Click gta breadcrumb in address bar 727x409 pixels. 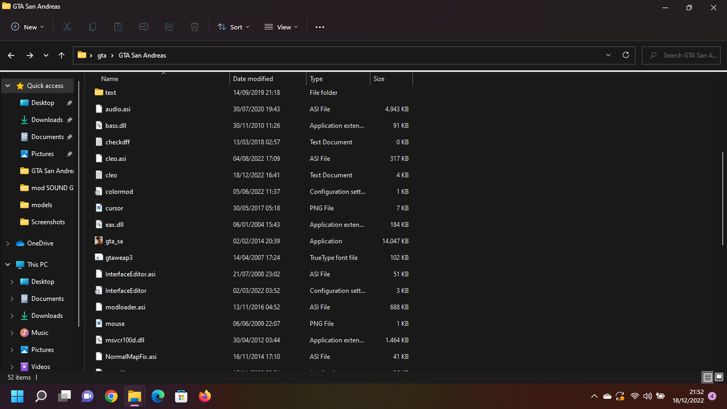pyautogui.click(x=102, y=55)
